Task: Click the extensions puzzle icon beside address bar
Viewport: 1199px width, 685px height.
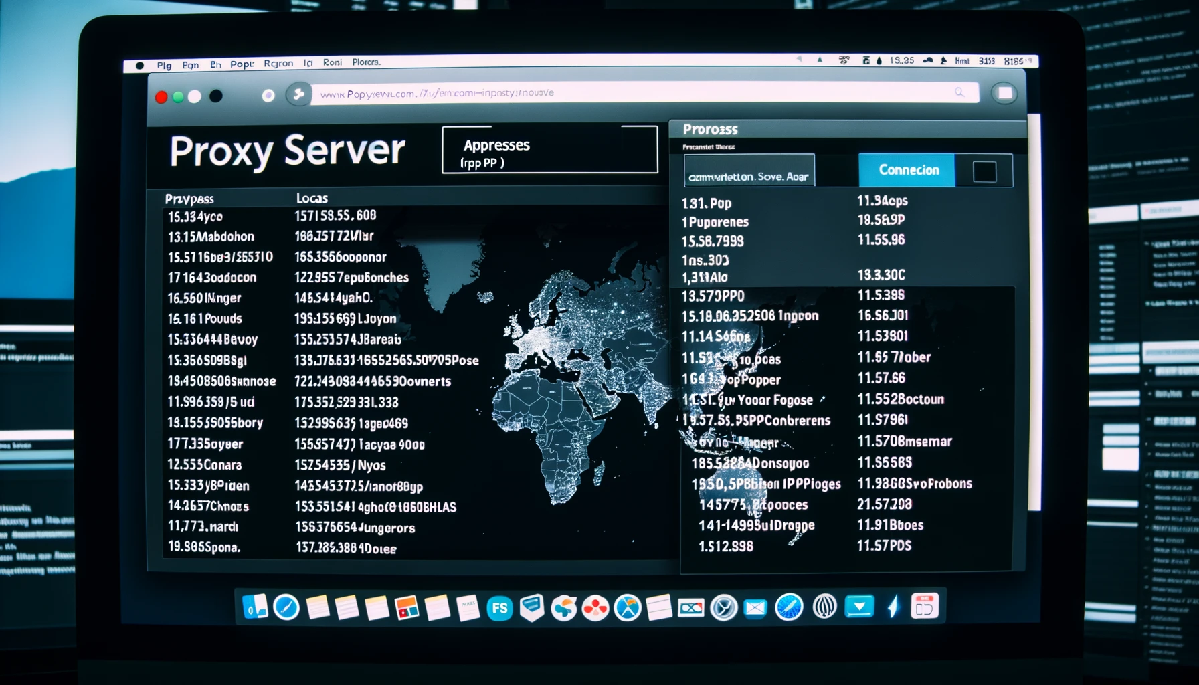Action: pos(298,94)
